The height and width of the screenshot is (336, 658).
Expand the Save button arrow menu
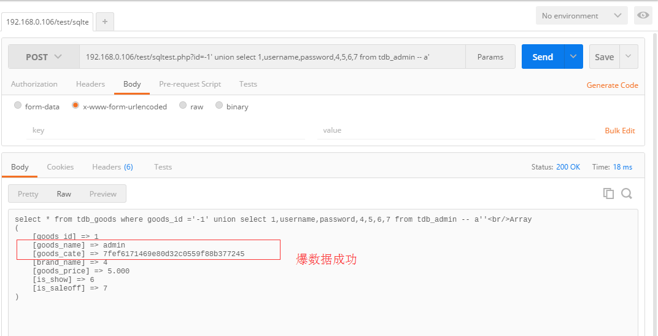pos(628,57)
